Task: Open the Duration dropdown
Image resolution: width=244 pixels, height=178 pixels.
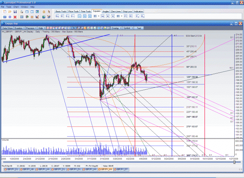Action: (x=20, y=28)
